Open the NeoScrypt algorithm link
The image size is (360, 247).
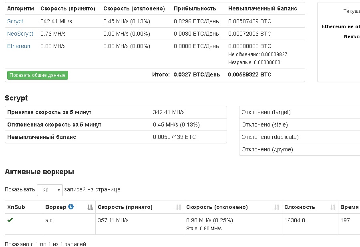pyautogui.click(x=20, y=34)
